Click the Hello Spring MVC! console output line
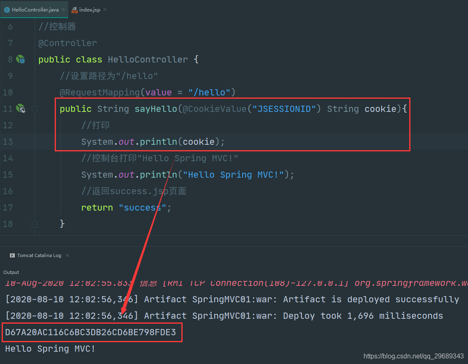This screenshot has width=468, height=364. pyautogui.click(x=50, y=348)
